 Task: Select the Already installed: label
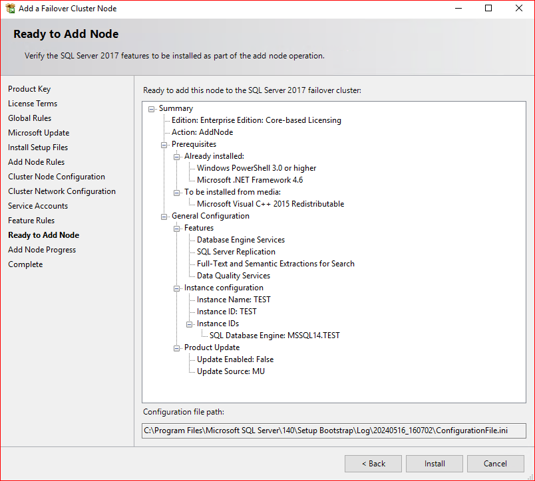[x=214, y=156]
